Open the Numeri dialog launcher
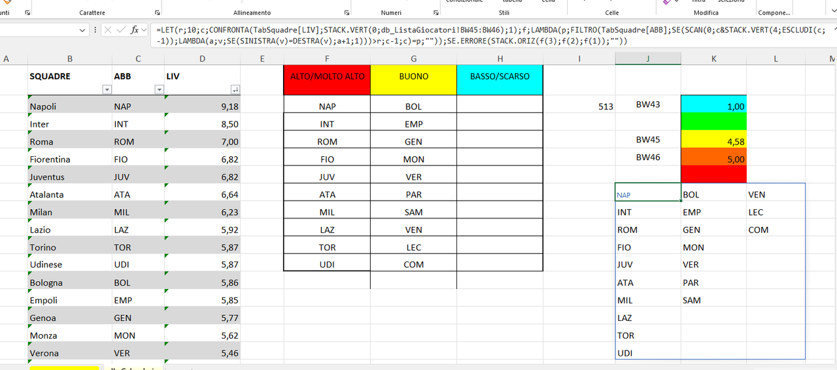The height and width of the screenshot is (370, 837). 436,12
